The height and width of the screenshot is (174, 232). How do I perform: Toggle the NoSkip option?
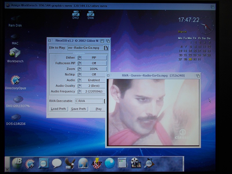point(92,75)
